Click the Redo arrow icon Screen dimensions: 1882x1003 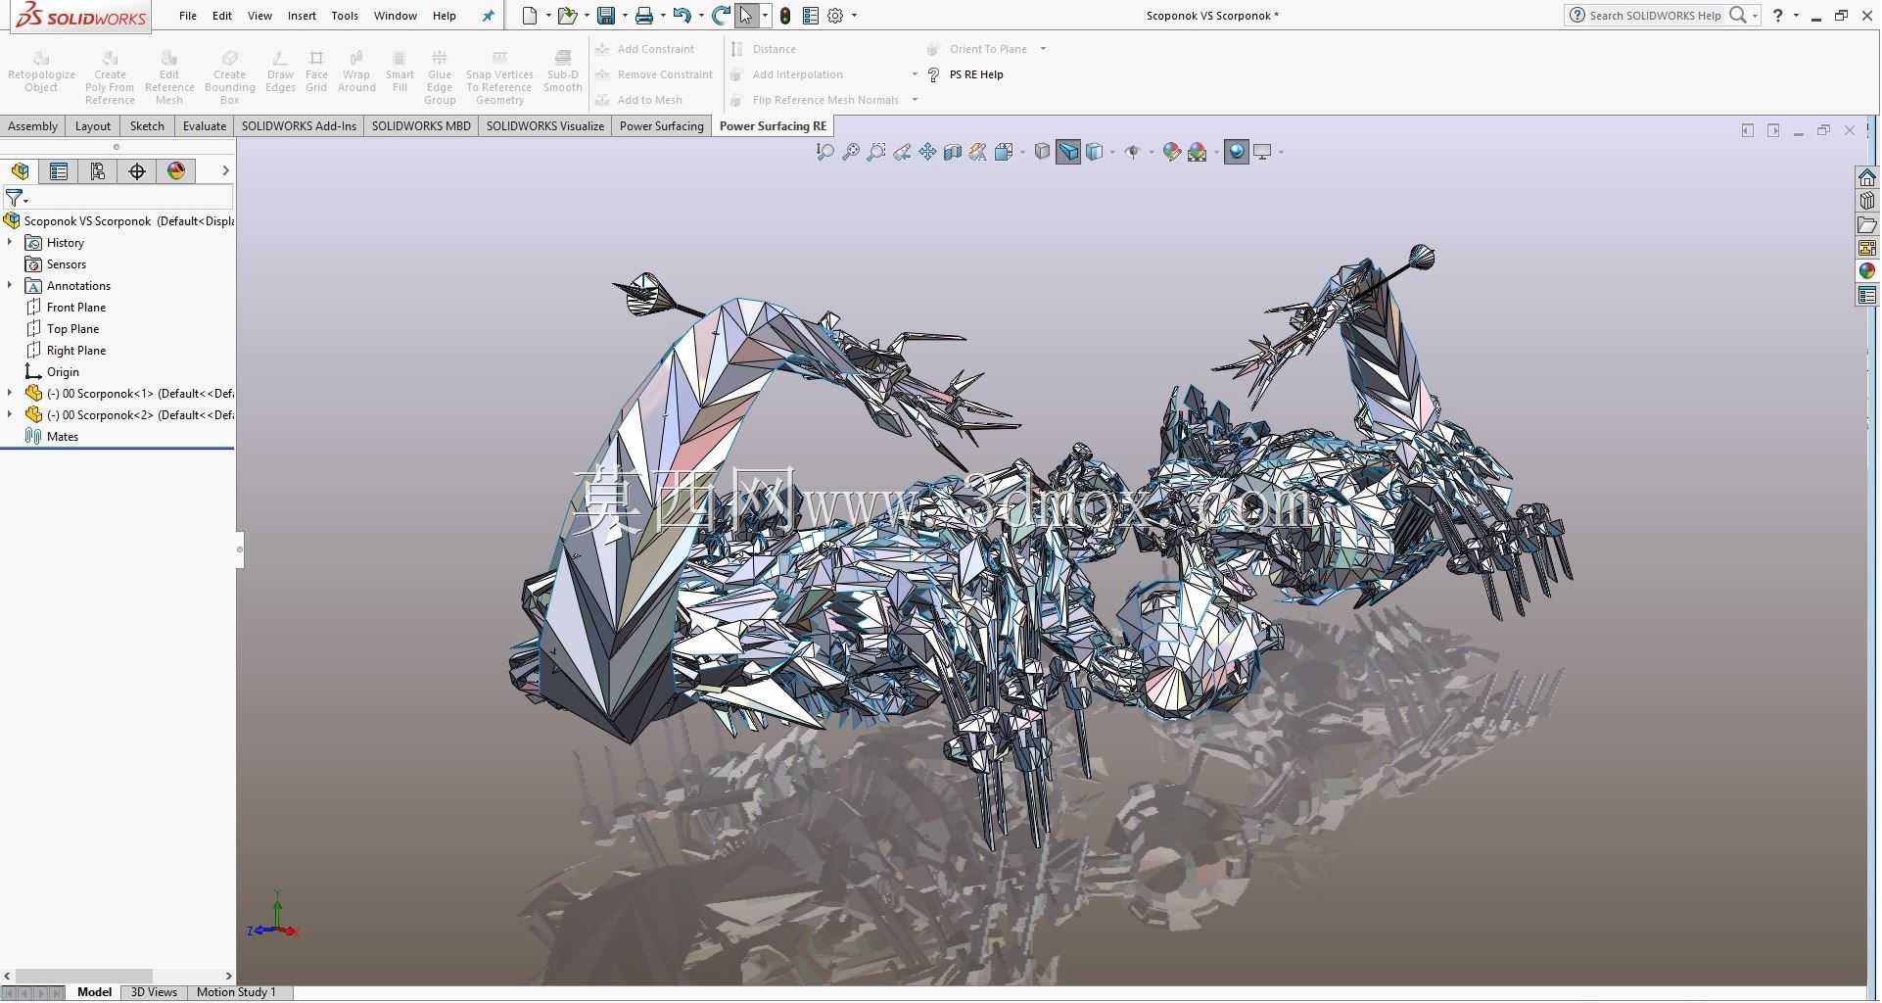click(x=721, y=16)
